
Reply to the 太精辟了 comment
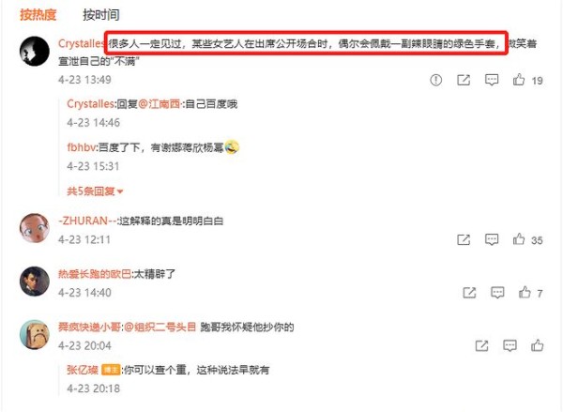(497, 293)
